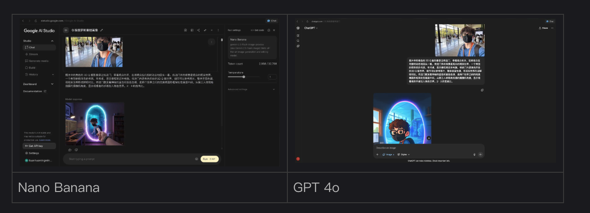The width and height of the screenshot is (590, 213).
Task: Click the down arrow on the ChatGPT image
Action: click(429, 138)
